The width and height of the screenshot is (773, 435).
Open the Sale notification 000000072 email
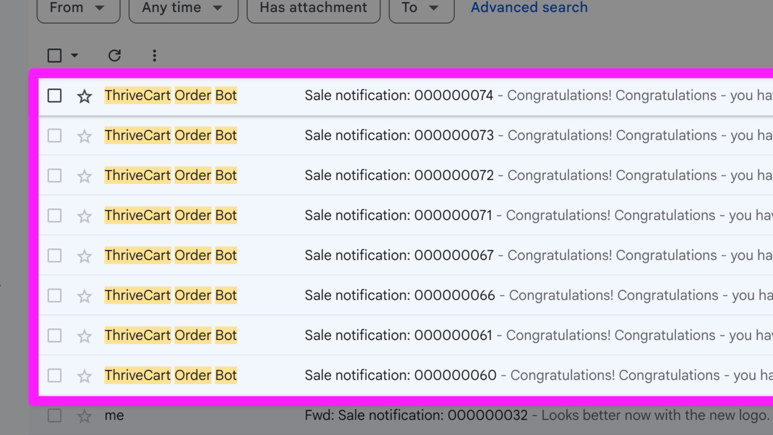click(x=399, y=176)
